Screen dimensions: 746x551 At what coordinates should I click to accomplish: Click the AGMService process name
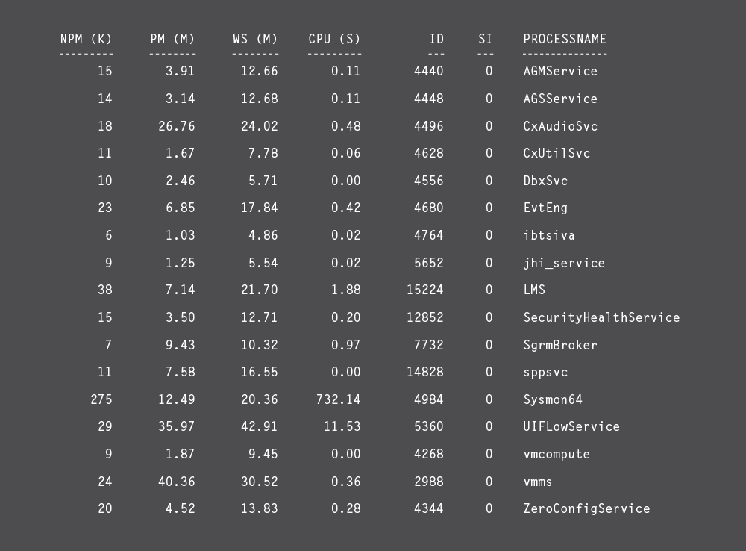tap(560, 72)
